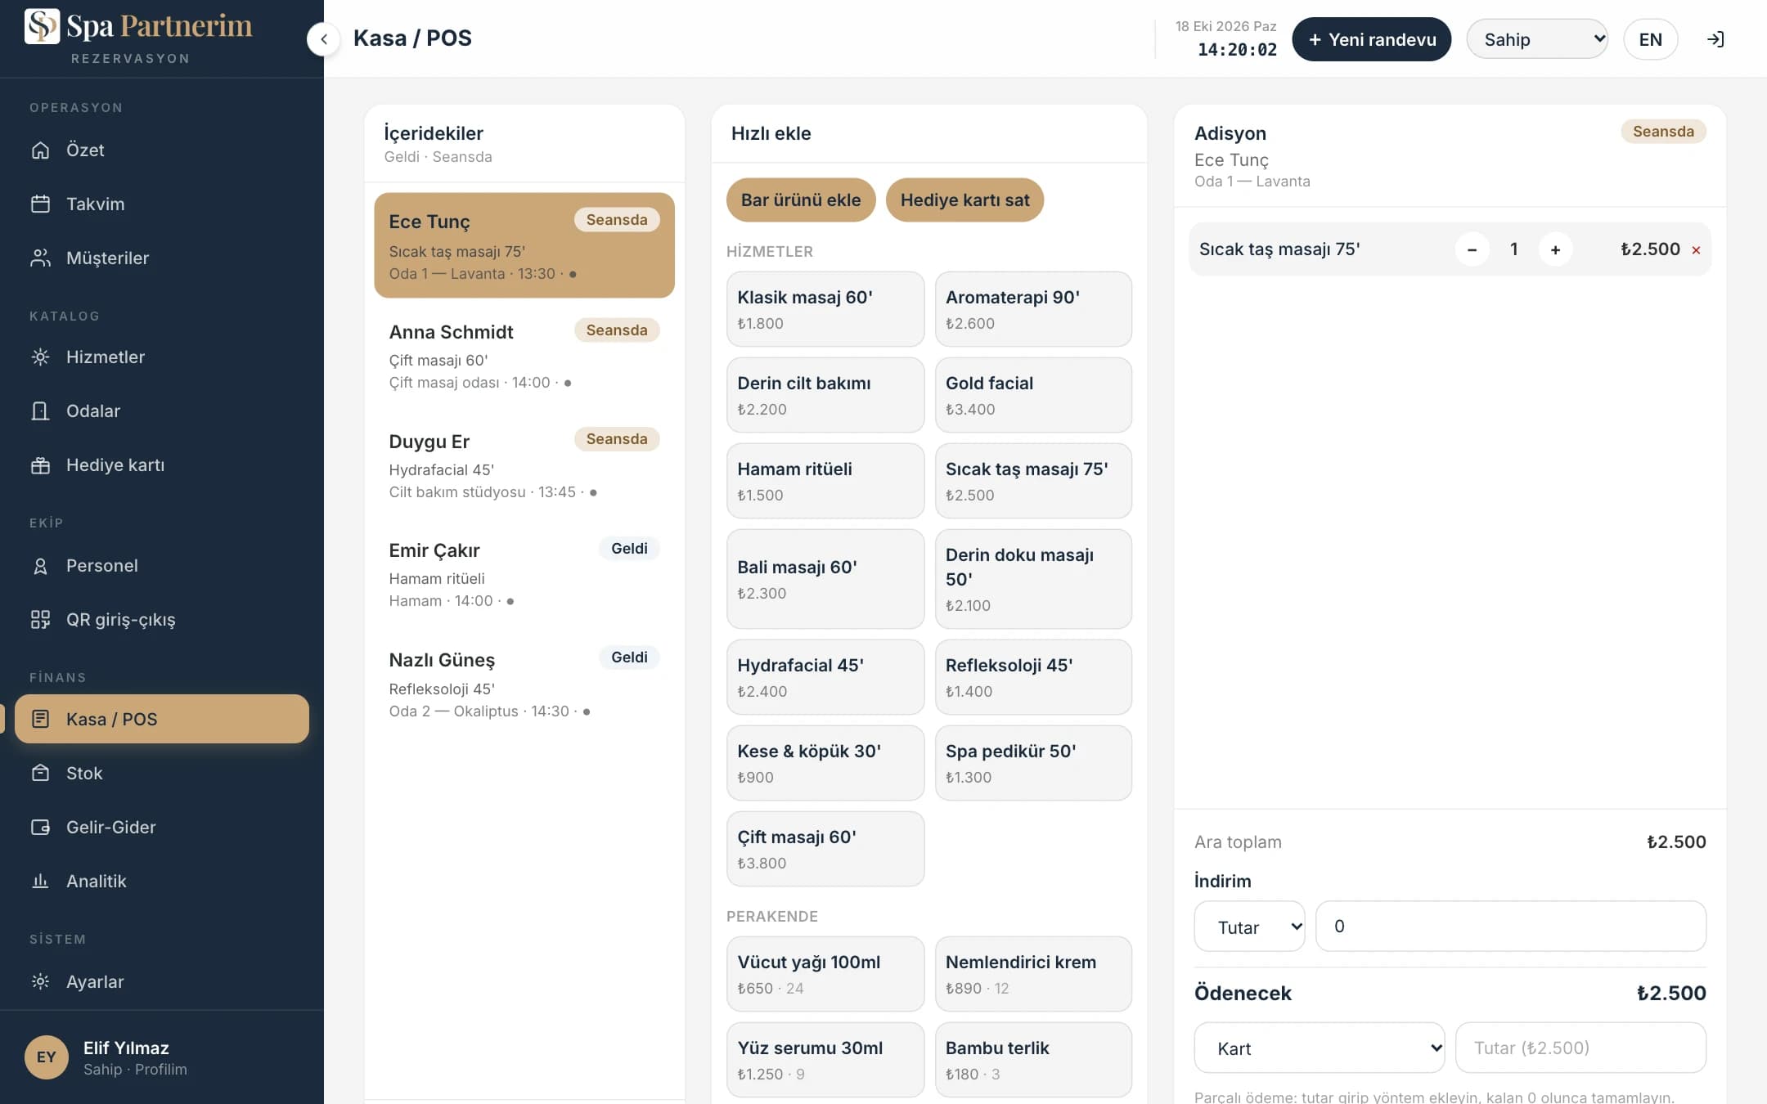This screenshot has width=1767, height=1104.
Task: Switch language with EN button
Action: point(1650,39)
